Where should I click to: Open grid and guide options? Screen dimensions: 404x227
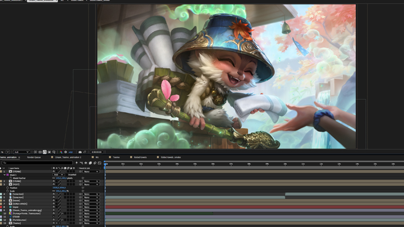(x=54, y=152)
